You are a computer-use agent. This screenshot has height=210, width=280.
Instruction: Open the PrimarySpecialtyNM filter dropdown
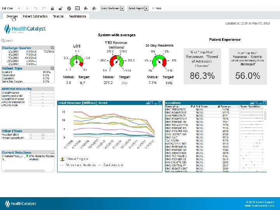(x=30, y=138)
